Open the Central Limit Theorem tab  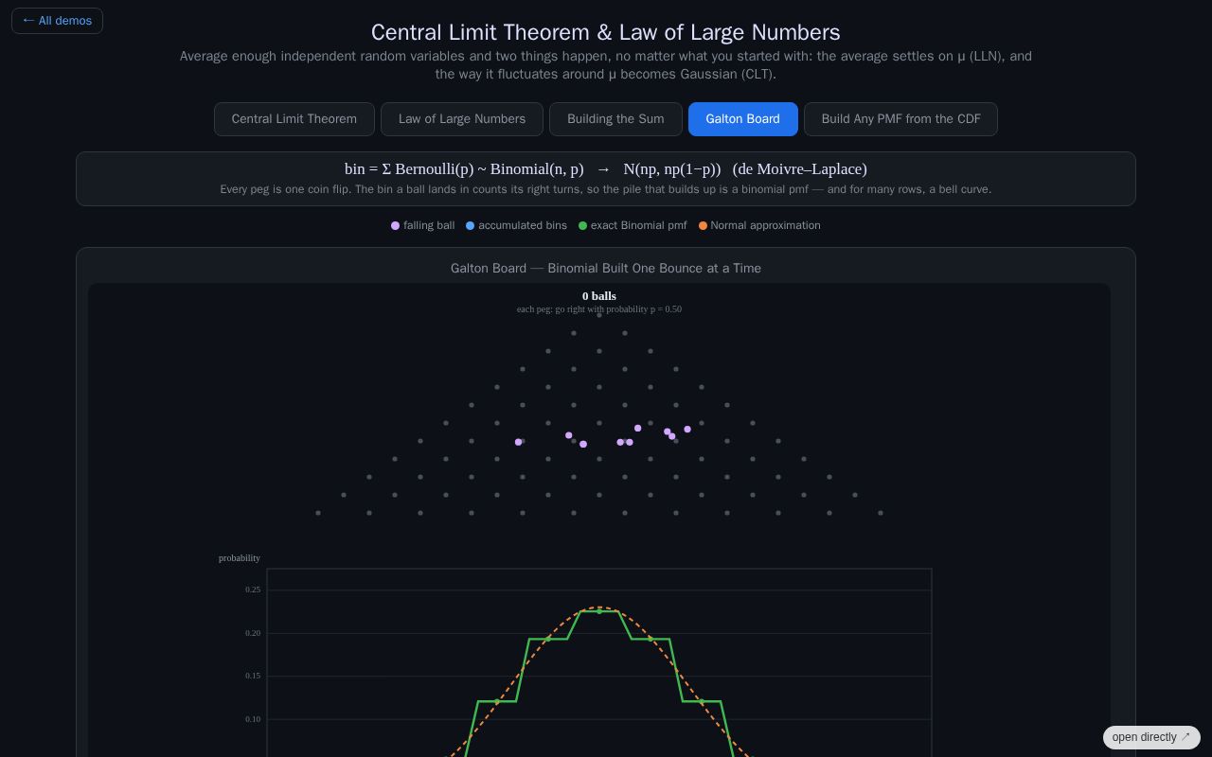[294, 119]
